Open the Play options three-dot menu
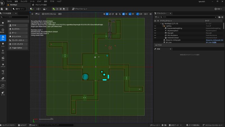Screen dimensions: 225x127 click(67, 9)
